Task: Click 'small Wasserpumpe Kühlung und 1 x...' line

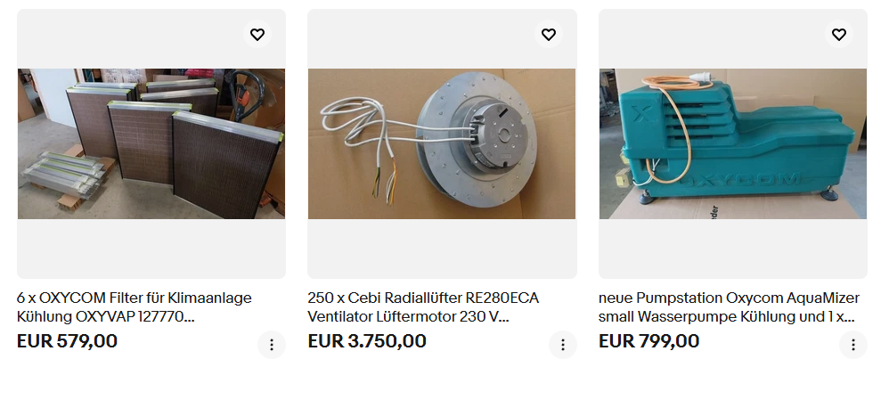Action: [727, 316]
